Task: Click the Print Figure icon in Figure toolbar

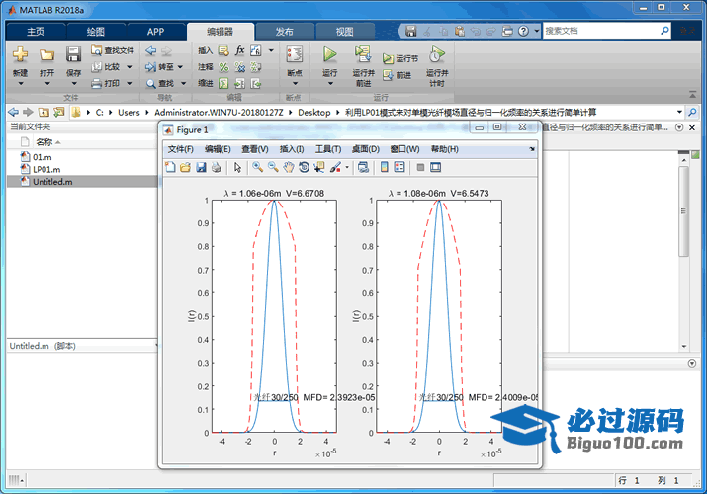Action: pyautogui.click(x=217, y=168)
